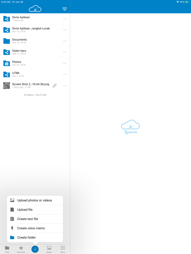Open more options for Divisi Aplikasi
This screenshot has height=254, width=191.
tap(65, 19)
